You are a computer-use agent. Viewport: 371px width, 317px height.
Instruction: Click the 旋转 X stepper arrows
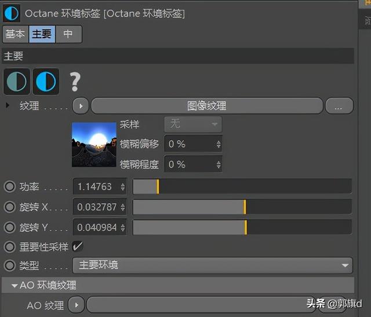point(122,207)
